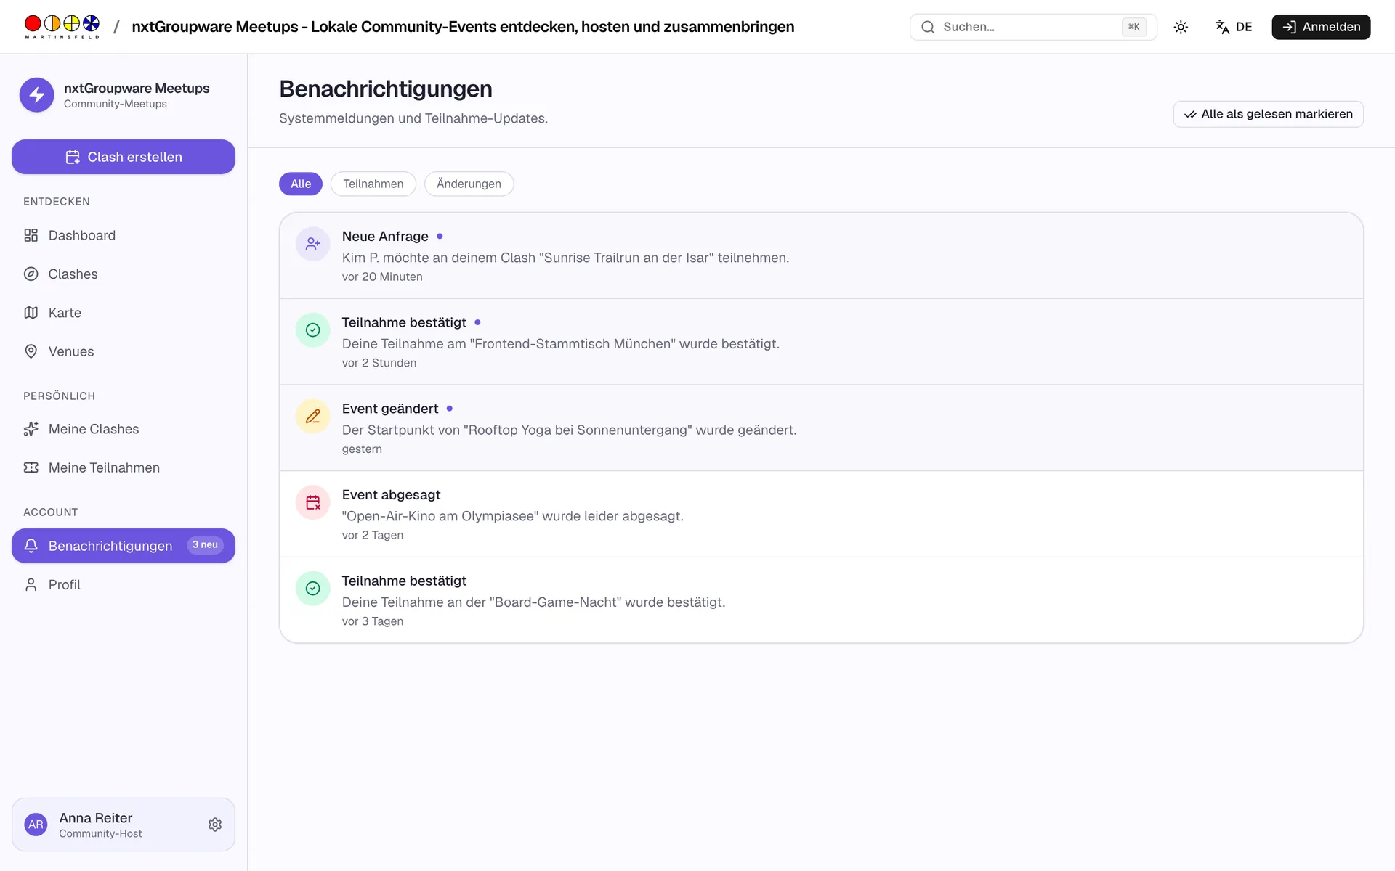This screenshot has height=871, width=1395.
Task: Click the user-plus icon of Neue Anfrage
Action: (313, 244)
